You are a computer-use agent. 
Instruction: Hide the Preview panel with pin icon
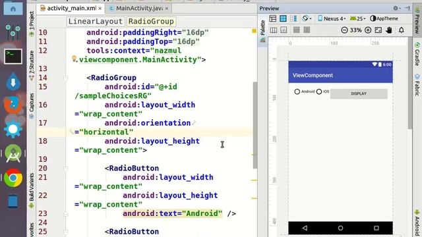pos(407,9)
